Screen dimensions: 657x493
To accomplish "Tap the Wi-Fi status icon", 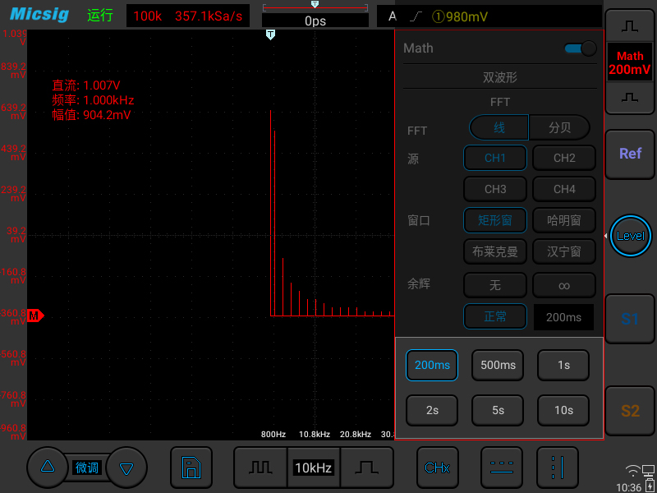I will (x=632, y=471).
